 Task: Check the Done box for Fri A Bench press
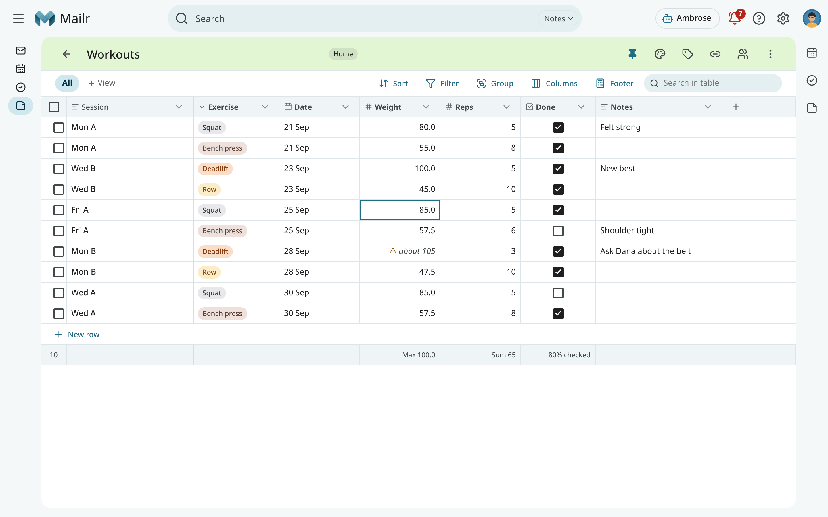(x=558, y=231)
